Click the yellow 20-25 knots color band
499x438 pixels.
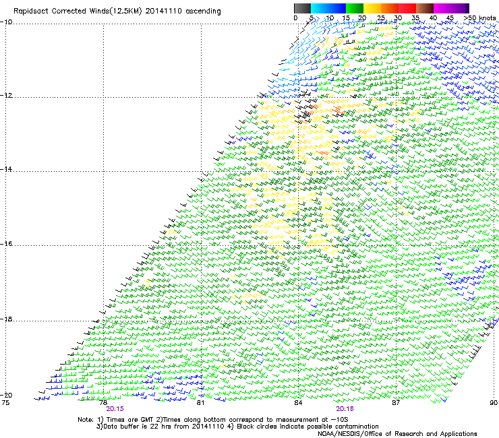372,8
